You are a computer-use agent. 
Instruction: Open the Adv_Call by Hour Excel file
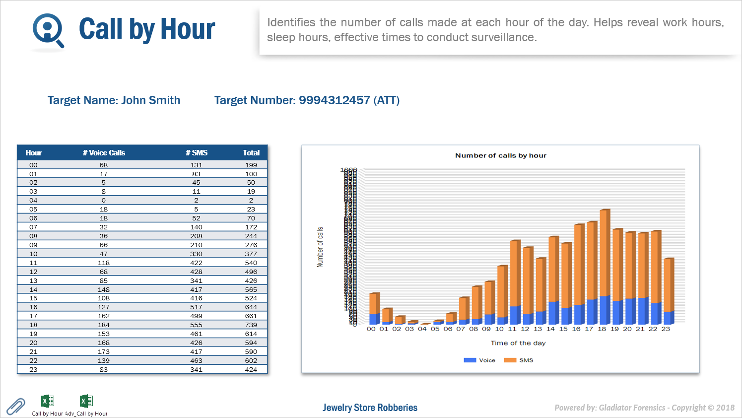tap(86, 401)
